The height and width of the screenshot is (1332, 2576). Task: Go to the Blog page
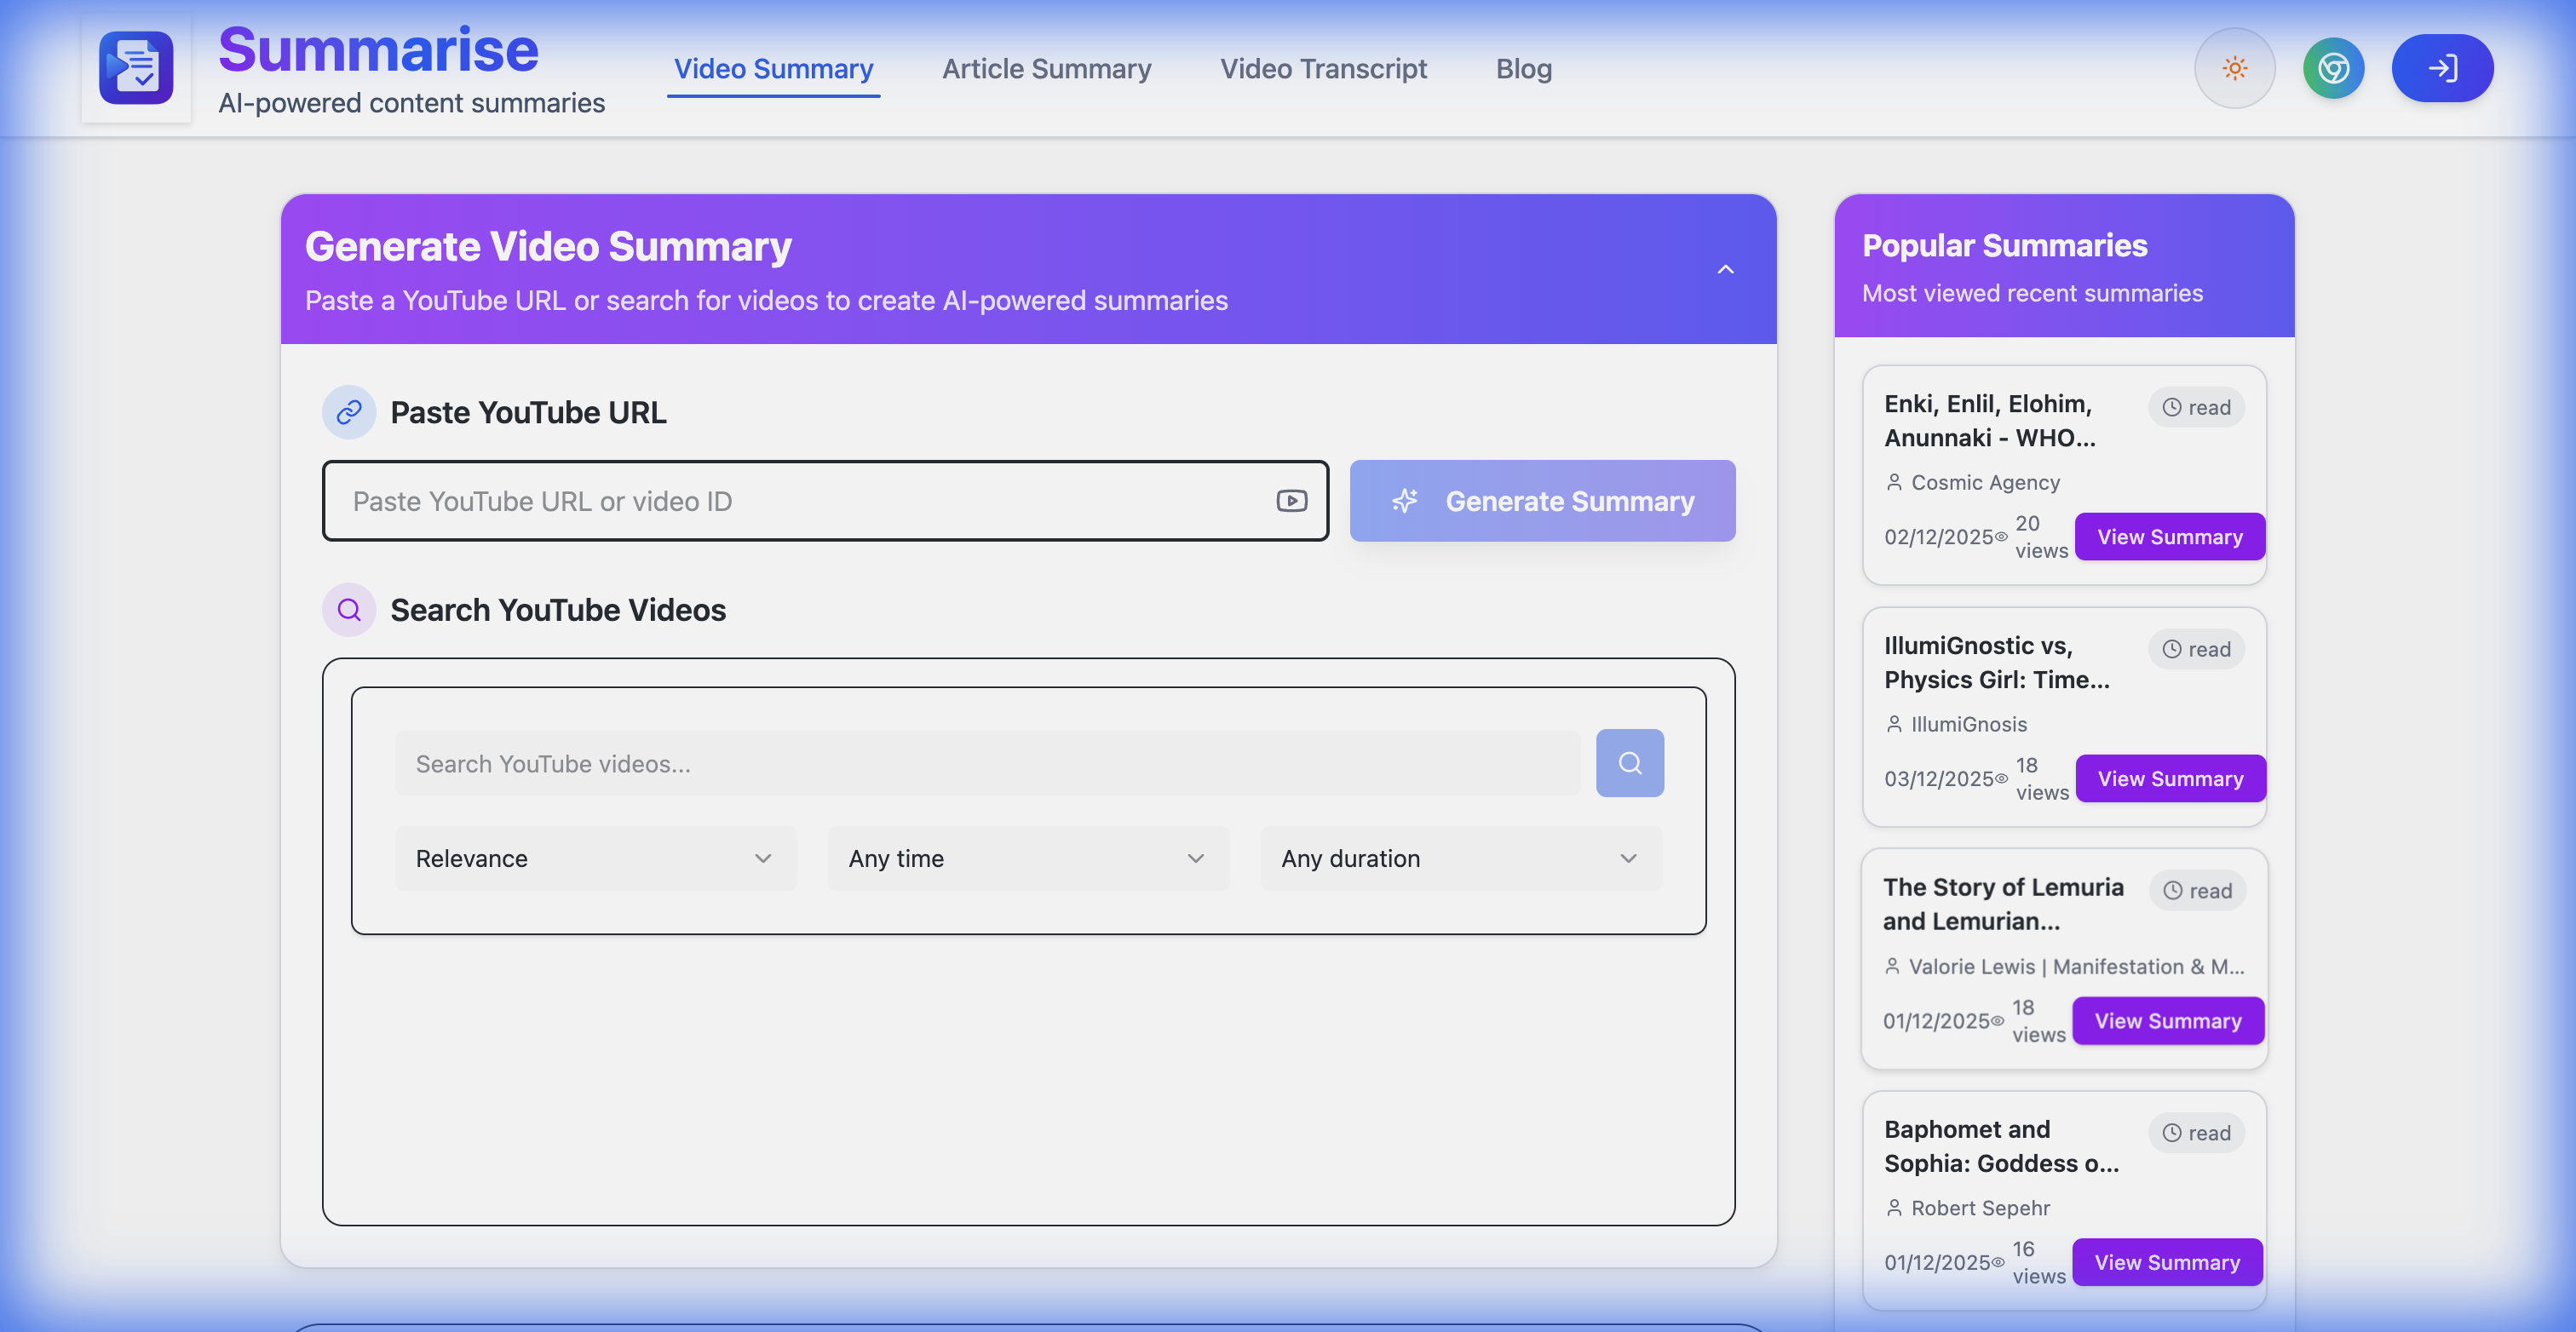point(1523,69)
